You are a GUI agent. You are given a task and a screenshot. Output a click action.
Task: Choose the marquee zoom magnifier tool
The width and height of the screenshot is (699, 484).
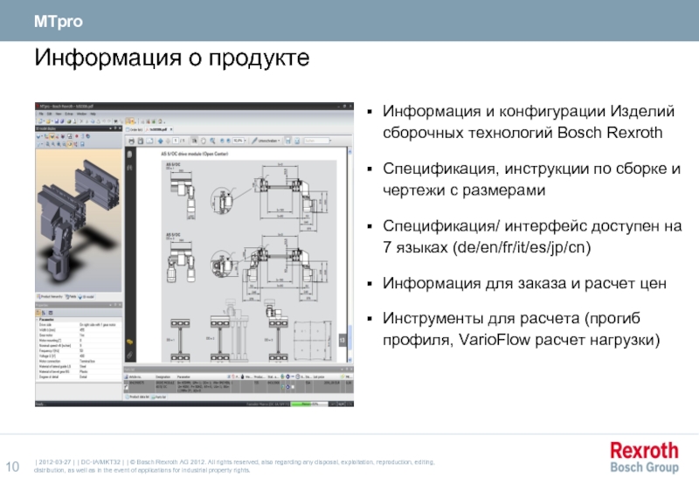tap(212, 141)
